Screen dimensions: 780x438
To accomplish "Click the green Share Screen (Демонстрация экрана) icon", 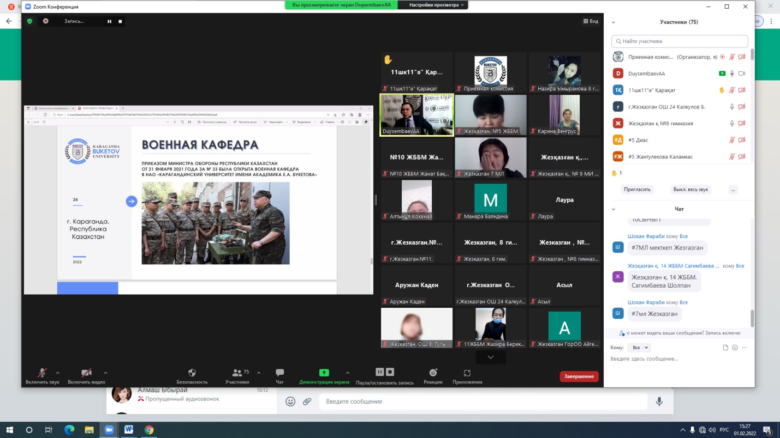I will [324, 373].
